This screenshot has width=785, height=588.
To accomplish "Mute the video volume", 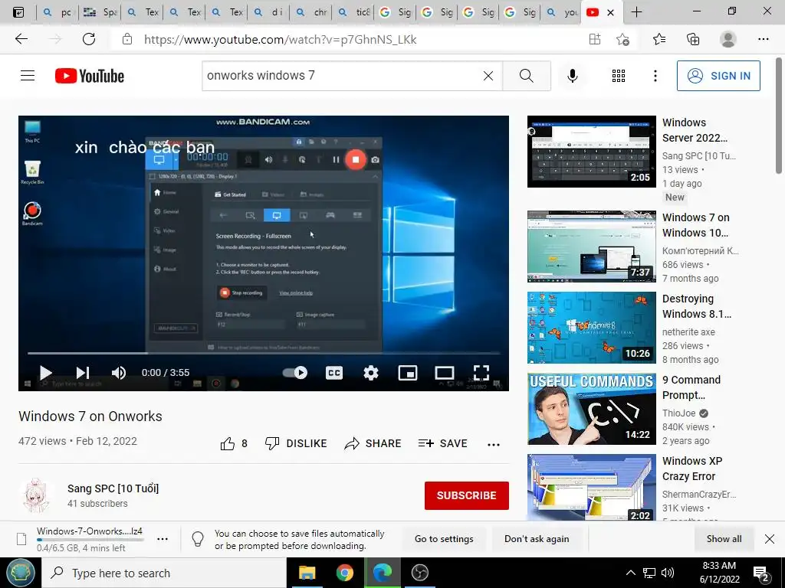I will pos(119,373).
